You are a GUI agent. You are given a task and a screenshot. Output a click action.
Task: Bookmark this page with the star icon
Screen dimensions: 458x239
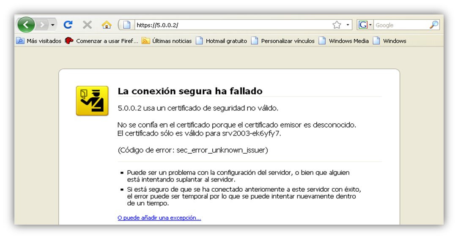[x=337, y=25]
